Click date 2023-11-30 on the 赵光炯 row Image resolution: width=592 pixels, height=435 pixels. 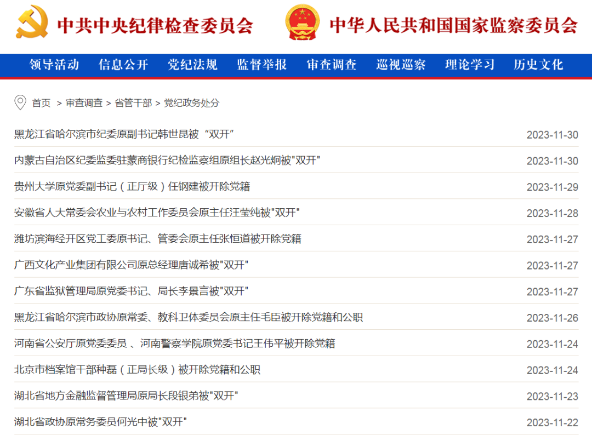[x=553, y=161]
